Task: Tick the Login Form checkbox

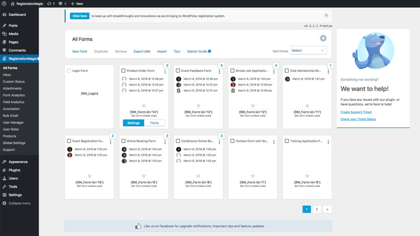Action: (69, 71)
